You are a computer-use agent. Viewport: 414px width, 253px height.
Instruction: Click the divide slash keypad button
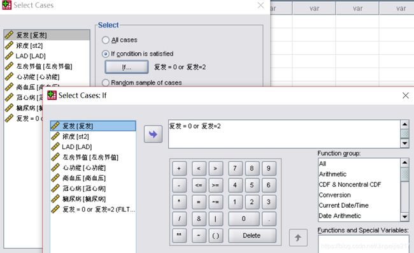179,219
